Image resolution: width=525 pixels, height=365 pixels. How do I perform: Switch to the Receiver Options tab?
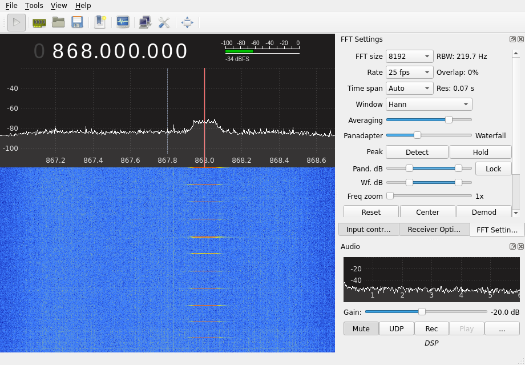[x=434, y=230]
